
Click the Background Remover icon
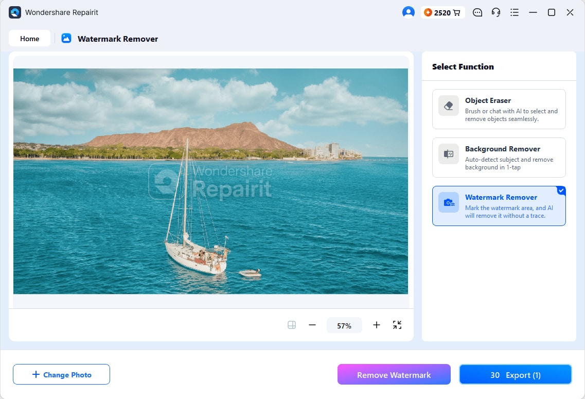(449, 154)
